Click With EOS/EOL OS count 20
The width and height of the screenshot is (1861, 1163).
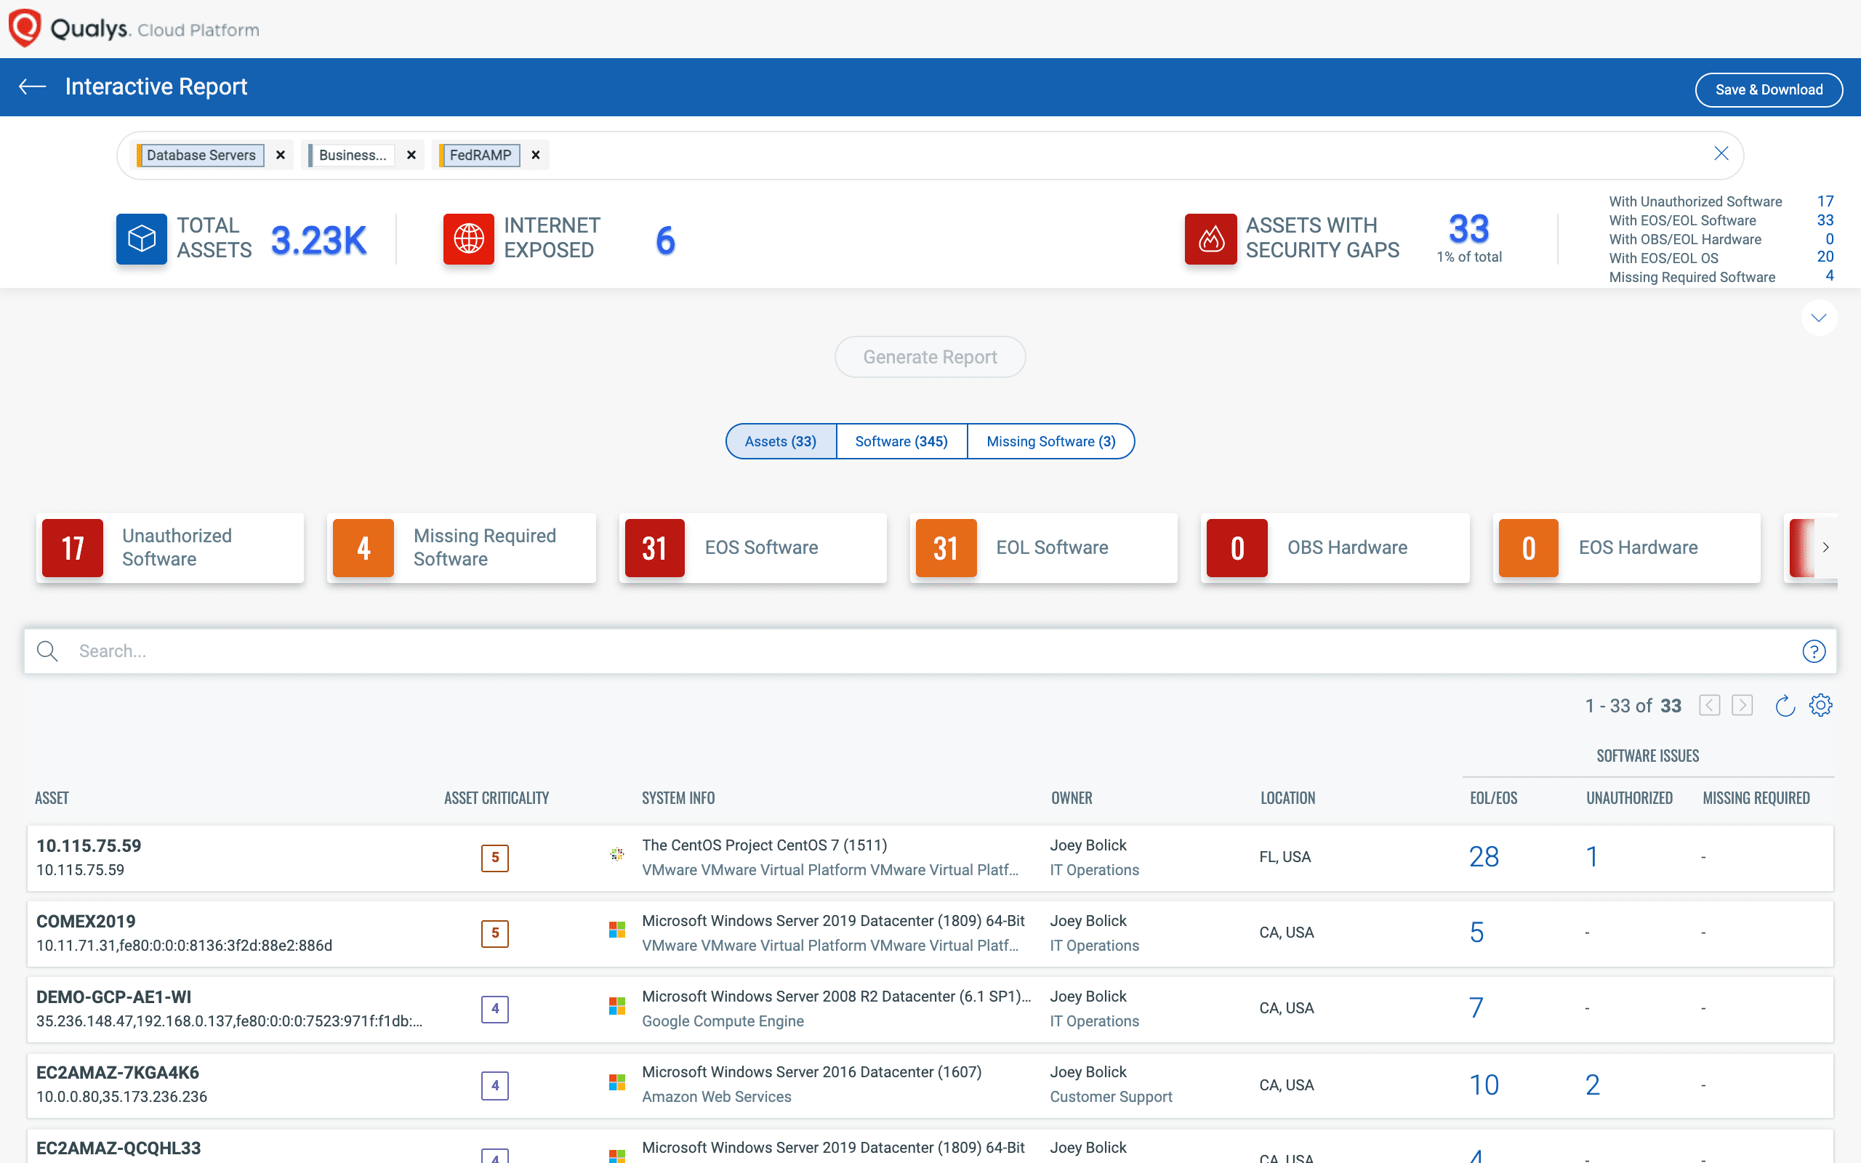(1825, 257)
